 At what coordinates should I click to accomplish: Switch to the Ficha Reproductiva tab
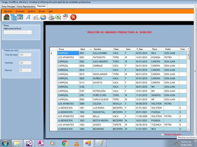coord(26,6)
